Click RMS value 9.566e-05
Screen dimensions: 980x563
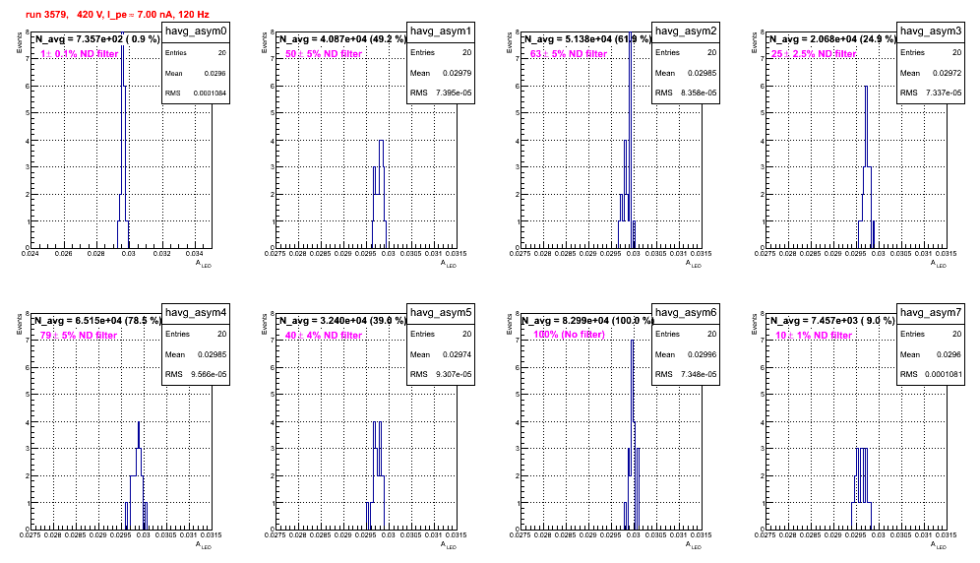point(209,375)
